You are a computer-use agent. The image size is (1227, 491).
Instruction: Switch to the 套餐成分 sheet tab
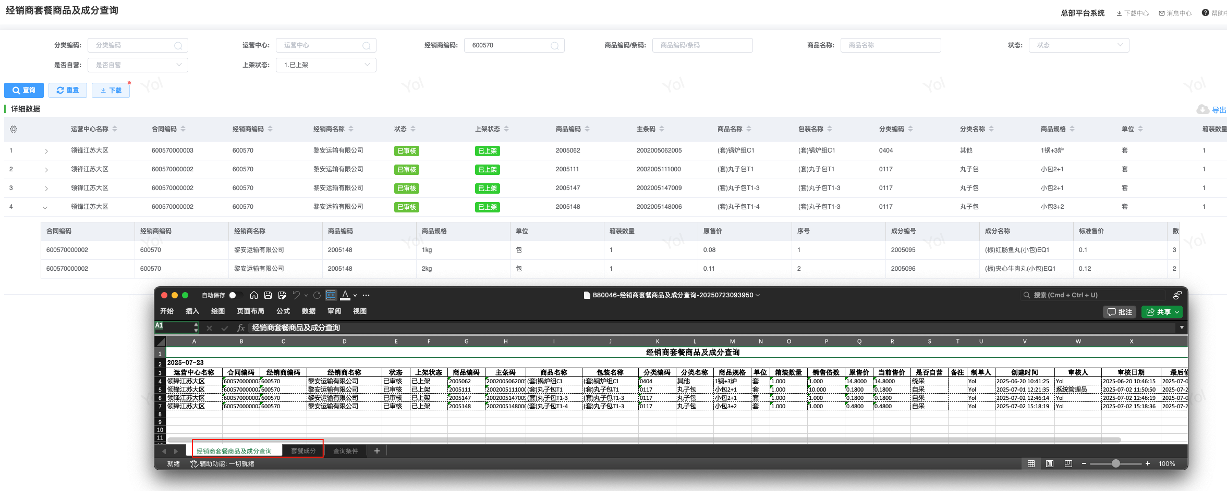pyautogui.click(x=303, y=451)
